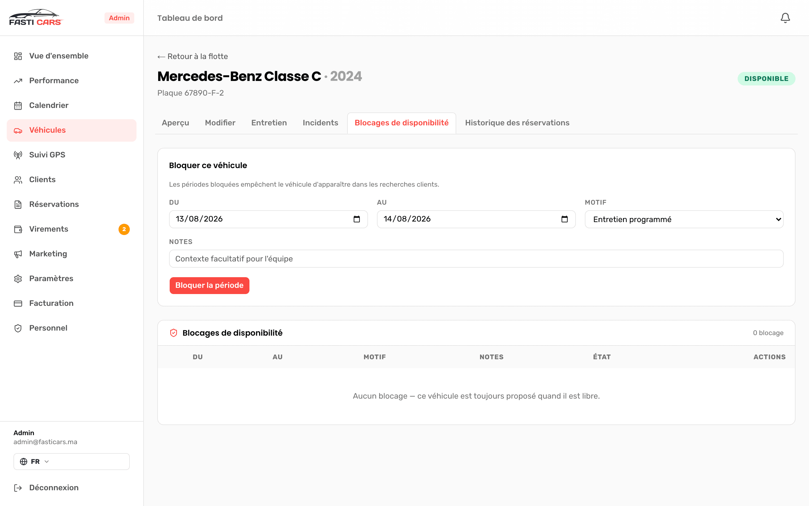Open the FR language selector

coord(72,462)
